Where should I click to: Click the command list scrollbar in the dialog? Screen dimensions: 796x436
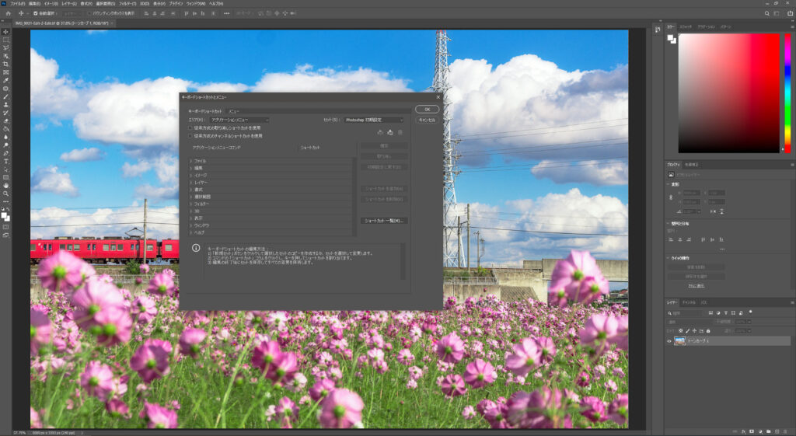(354, 197)
